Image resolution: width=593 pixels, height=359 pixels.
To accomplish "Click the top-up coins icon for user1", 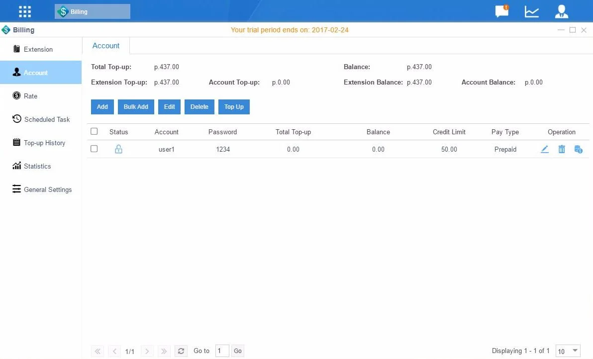I will click(578, 149).
